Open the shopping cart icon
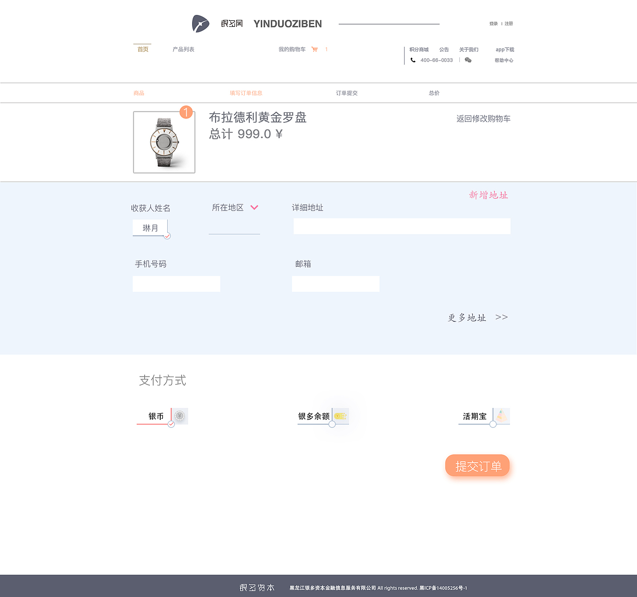 pos(315,49)
